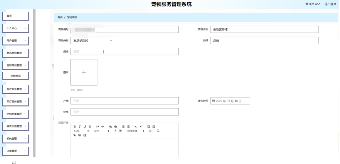Click the sidebar vertical scrollbar
Viewport: 340px width, 164px height.
(34, 83)
